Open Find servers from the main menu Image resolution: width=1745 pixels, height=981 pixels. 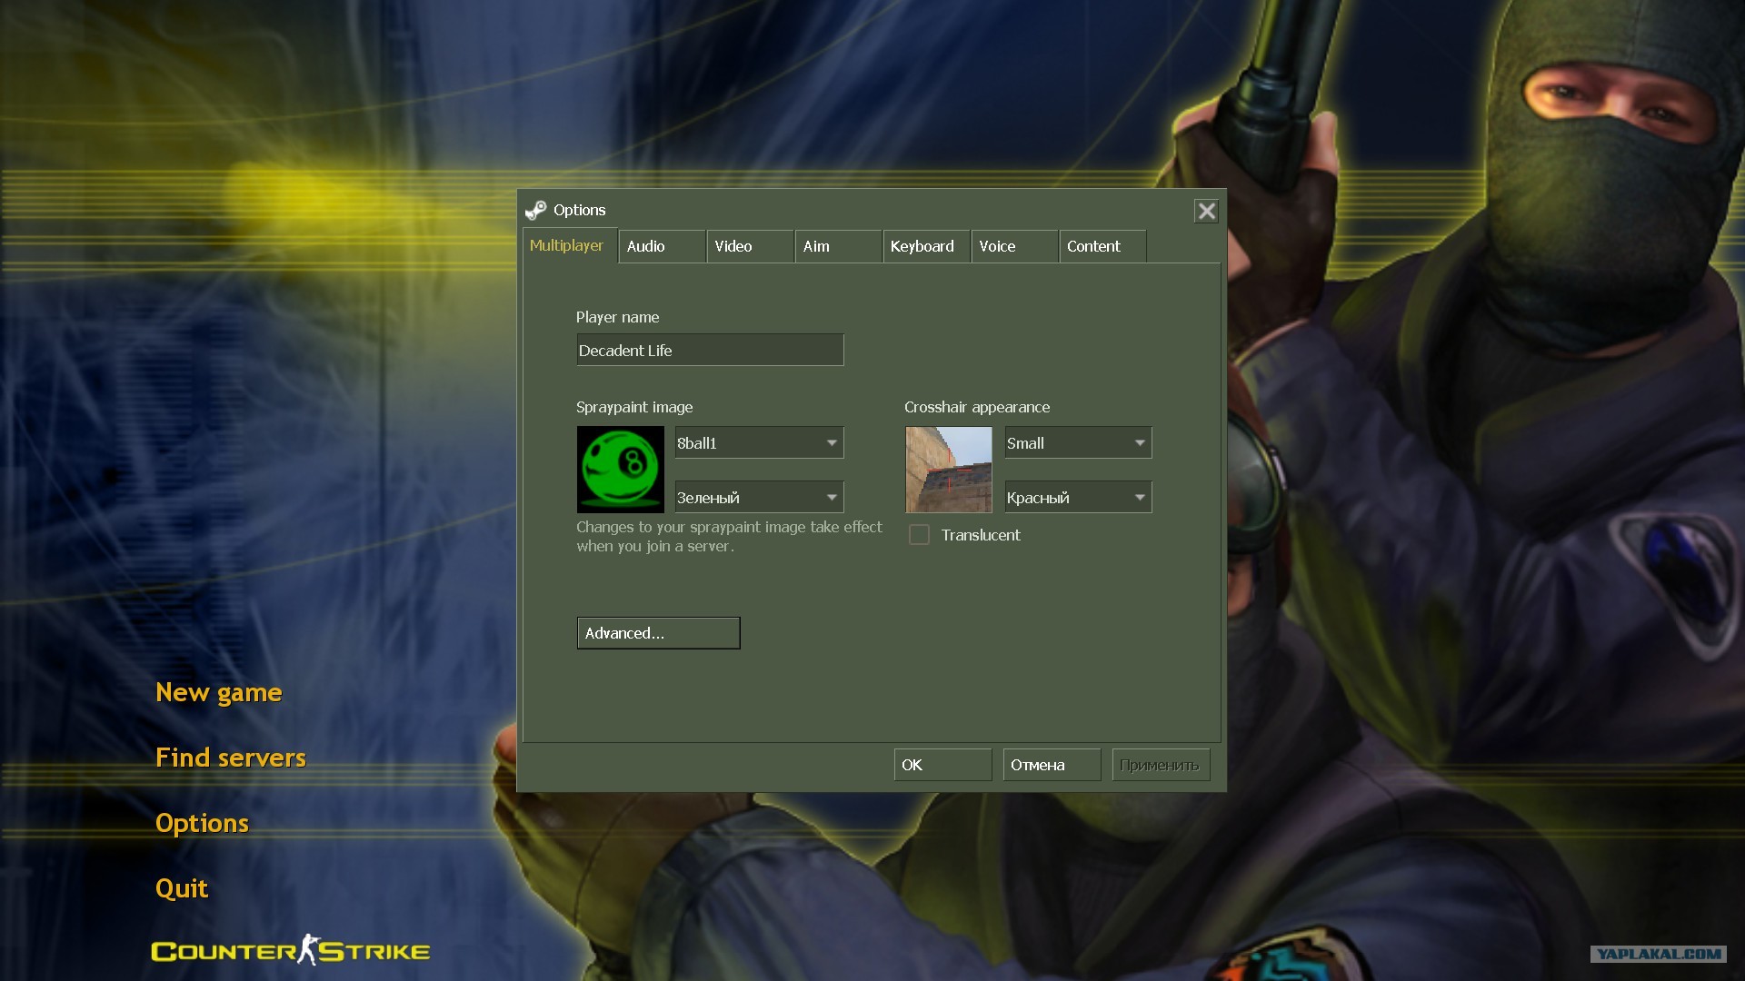[x=231, y=758]
